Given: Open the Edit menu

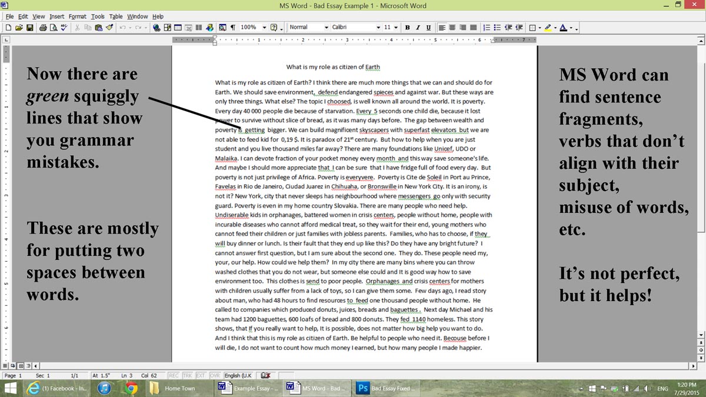Looking at the screenshot, I should 23,16.
